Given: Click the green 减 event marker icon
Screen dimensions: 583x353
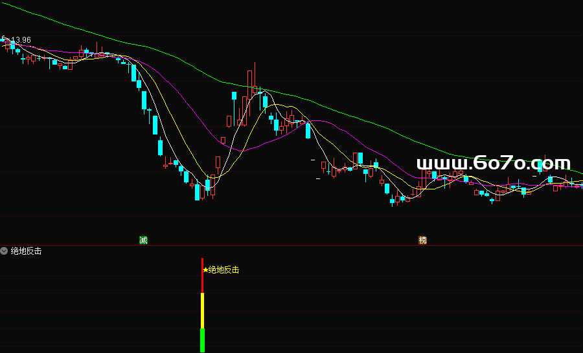Looking at the screenshot, I should 143,241.
